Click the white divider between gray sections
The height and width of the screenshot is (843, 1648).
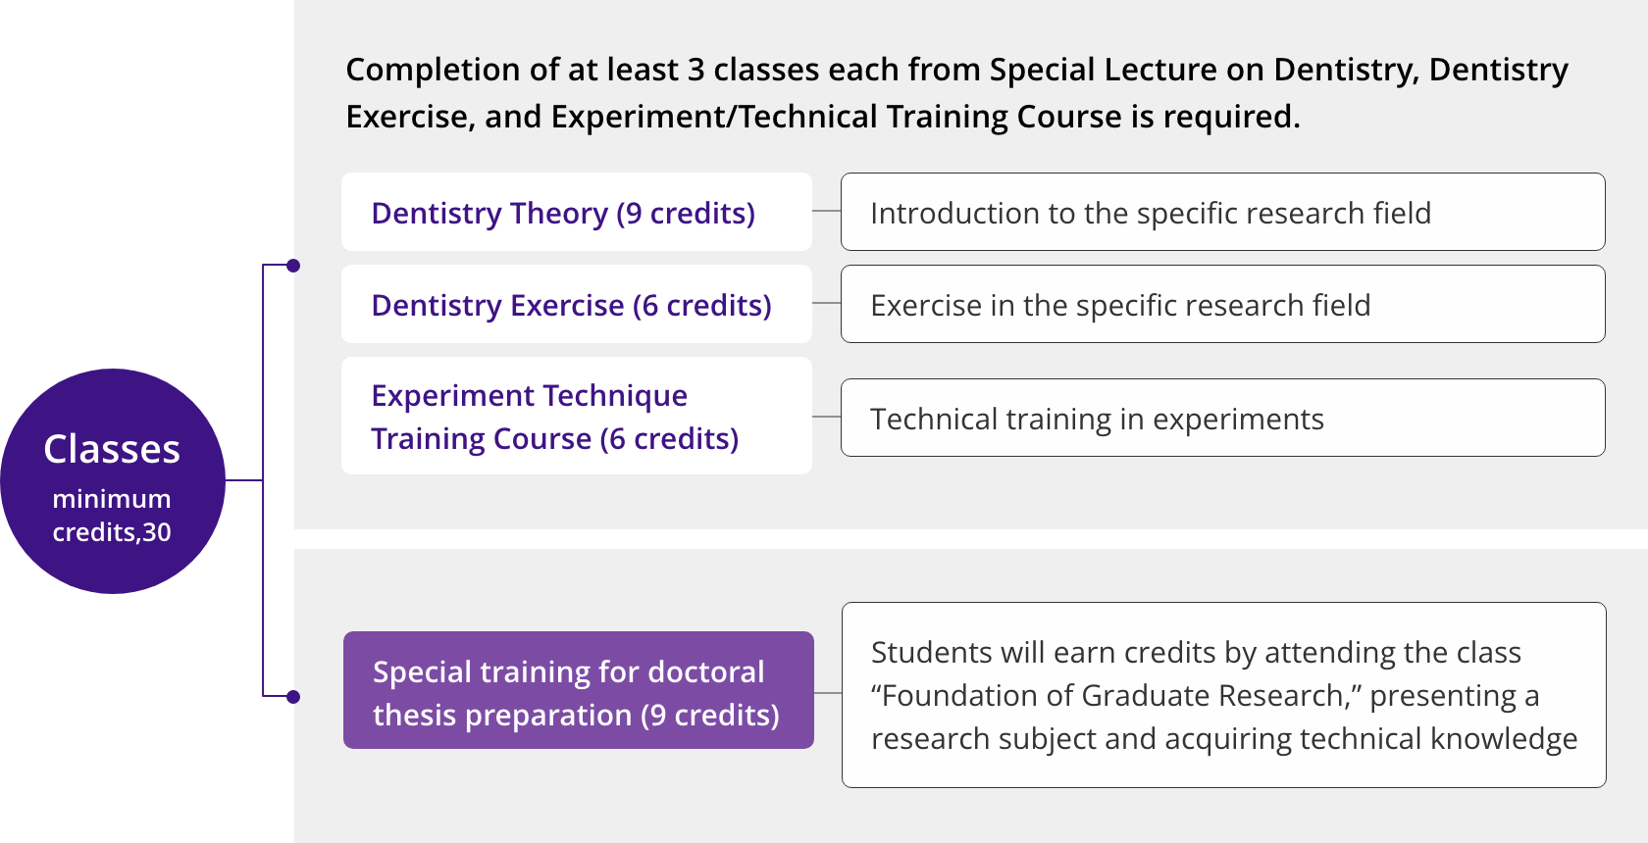[x=971, y=539]
